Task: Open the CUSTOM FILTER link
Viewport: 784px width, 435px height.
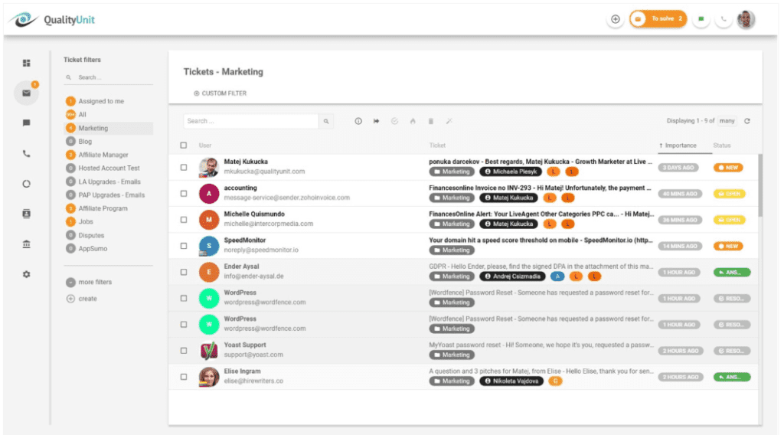Action: (220, 93)
